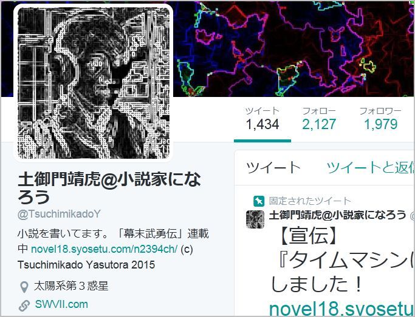Open the novel18.syosetu link in pinned tweet
Screen dimensions: 415x317
click(x=341, y=309)
